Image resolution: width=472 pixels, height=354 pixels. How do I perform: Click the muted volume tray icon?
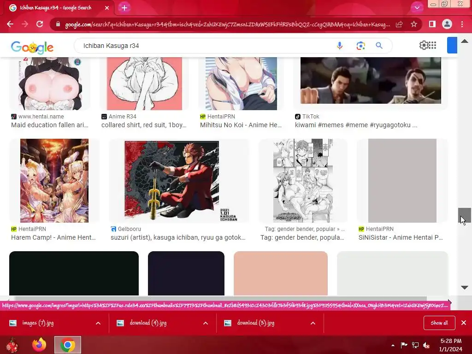(426, 345)
